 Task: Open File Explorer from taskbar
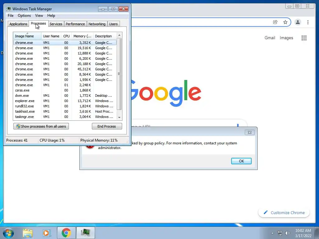point(28,233)
